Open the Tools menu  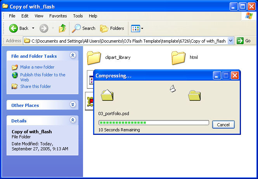pos(78,16)
